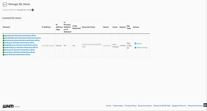Open cpcalendars.your-domain-name-here.africa link

pyautogui.click(x=23, y=38)
